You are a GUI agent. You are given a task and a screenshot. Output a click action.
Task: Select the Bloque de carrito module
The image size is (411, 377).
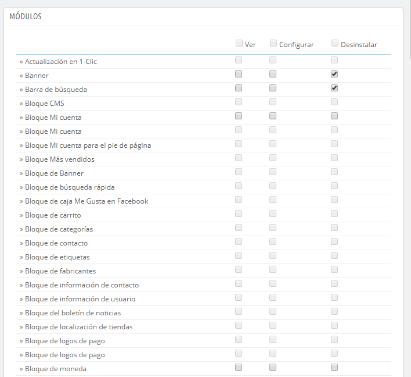(53, 215)
